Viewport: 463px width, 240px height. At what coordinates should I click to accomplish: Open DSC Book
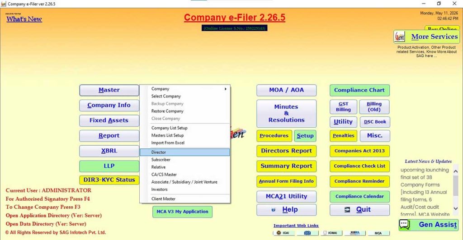point(375,122)
